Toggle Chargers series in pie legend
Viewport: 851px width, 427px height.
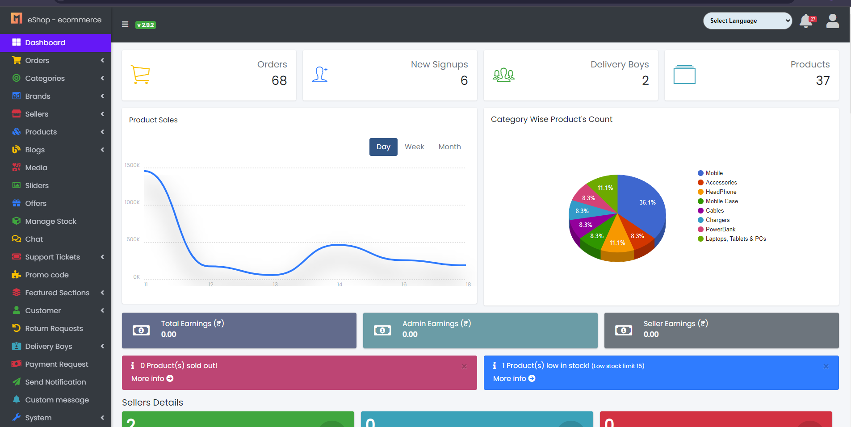click(x=717, y=220)
